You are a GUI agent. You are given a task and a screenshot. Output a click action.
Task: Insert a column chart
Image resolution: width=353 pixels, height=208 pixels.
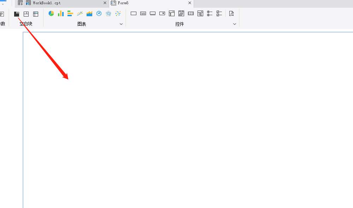pos(61,13)
